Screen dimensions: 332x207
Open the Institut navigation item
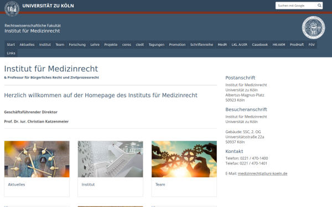click(x=45, y=45)
